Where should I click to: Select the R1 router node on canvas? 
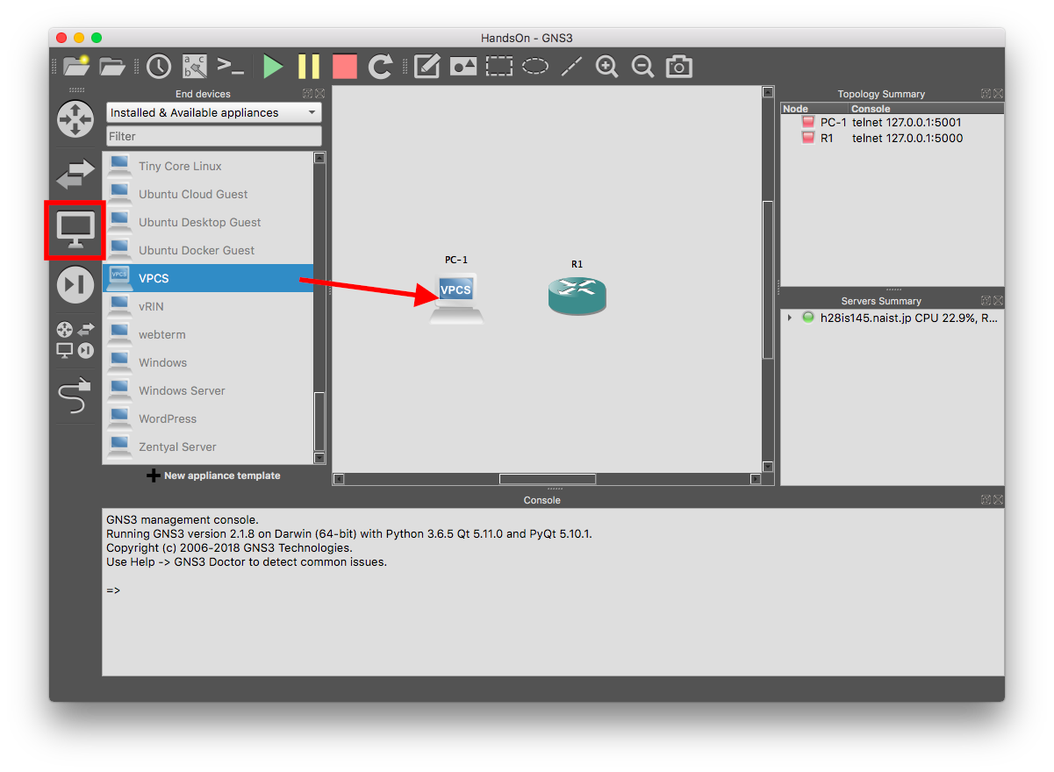(577, 295)
